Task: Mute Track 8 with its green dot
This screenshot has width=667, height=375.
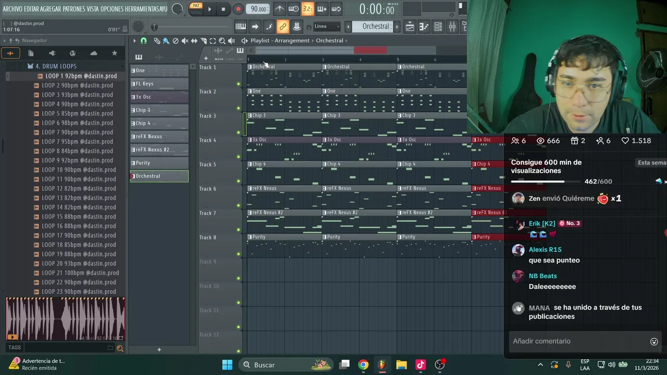Action: 239,254
